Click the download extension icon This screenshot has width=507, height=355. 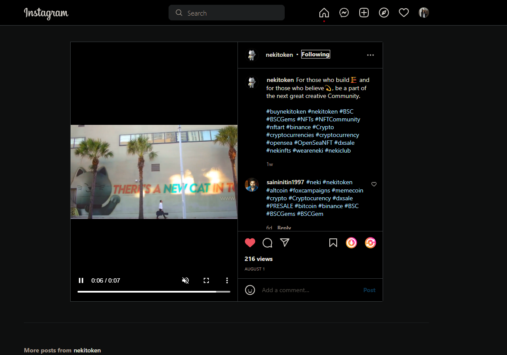coord(351,243)
